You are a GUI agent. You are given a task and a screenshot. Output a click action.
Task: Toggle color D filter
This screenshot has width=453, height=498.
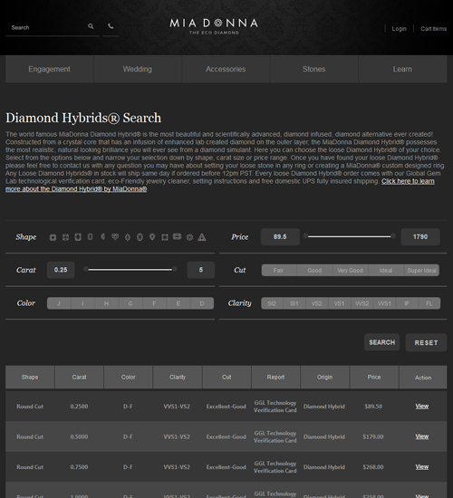202,303
